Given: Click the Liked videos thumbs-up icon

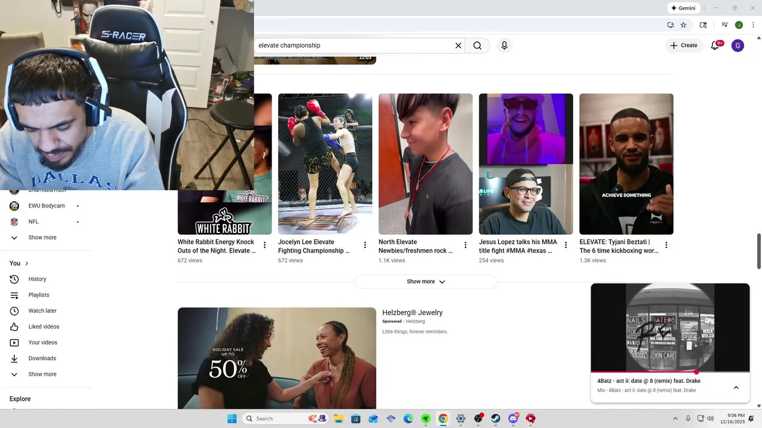Looking at the screenshot, I should click(14, 327).
